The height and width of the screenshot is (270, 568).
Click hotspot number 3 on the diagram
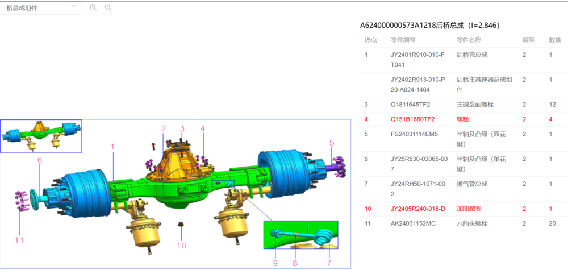pyautogui.click(x=182, y=128)
